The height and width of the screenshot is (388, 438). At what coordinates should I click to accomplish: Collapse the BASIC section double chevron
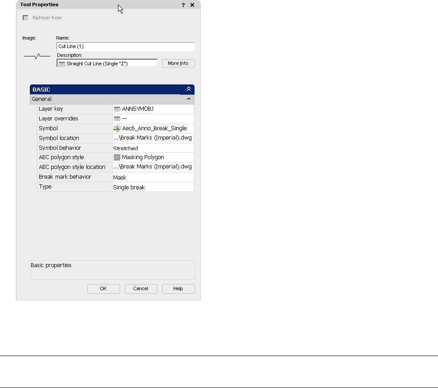tap(189, 89)
